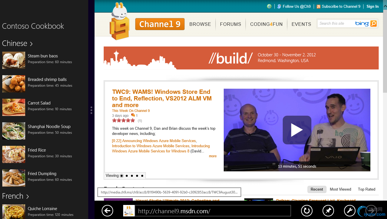Pin the site using the pushpin icon
The height and width of the screenshot is (219, 387).
[x=328, y=211]
